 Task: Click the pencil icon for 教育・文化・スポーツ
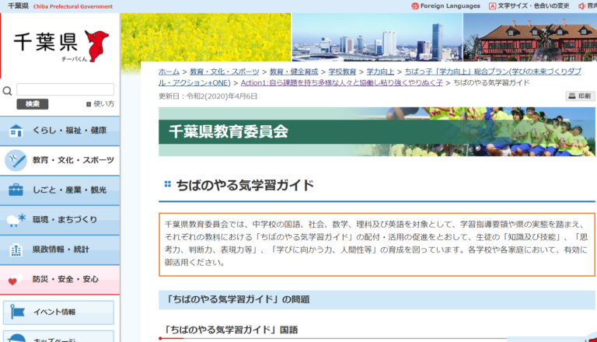(x=16, y=160)
